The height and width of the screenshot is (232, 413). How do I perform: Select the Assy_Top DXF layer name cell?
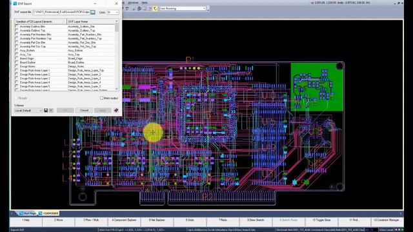[91, 54]
